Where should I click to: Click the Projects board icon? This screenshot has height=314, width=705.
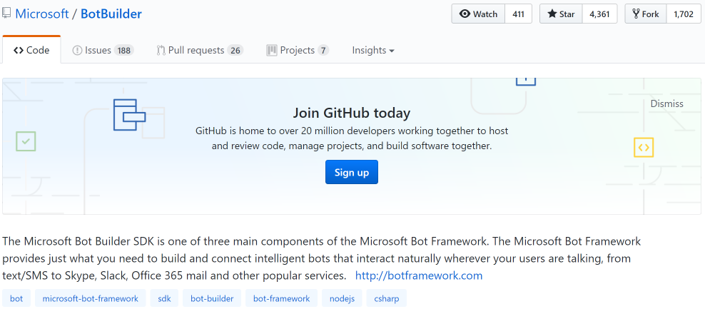(272, 51)
